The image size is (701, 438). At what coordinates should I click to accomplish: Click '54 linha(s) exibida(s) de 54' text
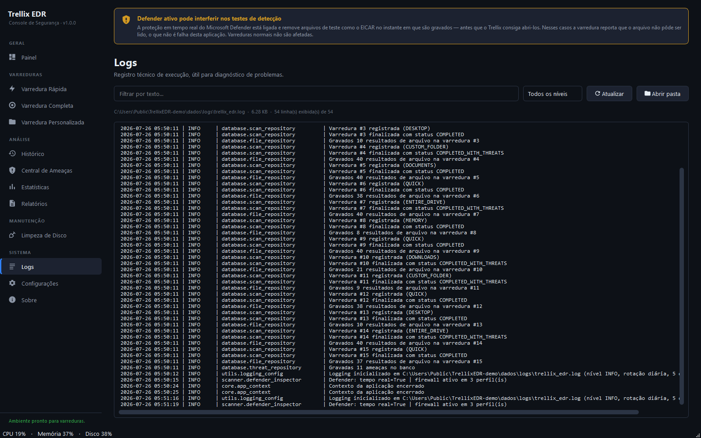(304, 112)
